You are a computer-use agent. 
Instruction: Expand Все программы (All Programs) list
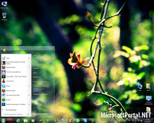[10, 110]
